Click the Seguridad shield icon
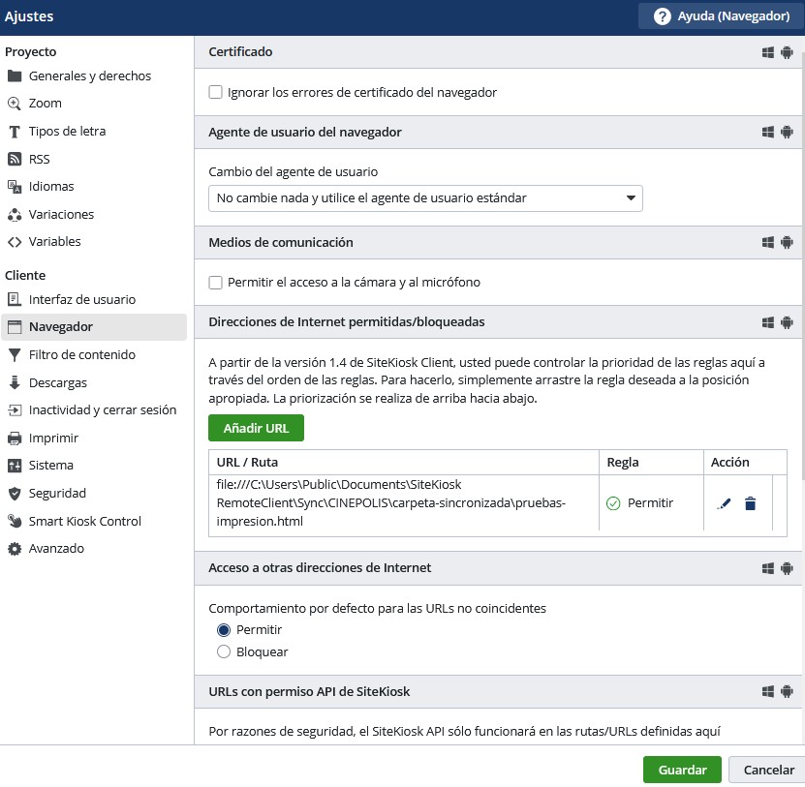This screenshot has height=787, width=805. 14,494
